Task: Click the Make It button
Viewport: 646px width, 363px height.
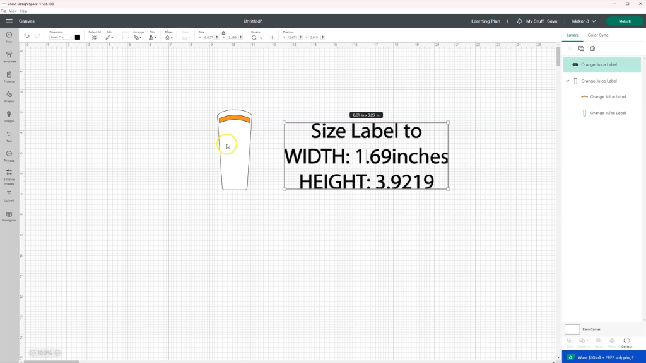Action: click(625, 21)
